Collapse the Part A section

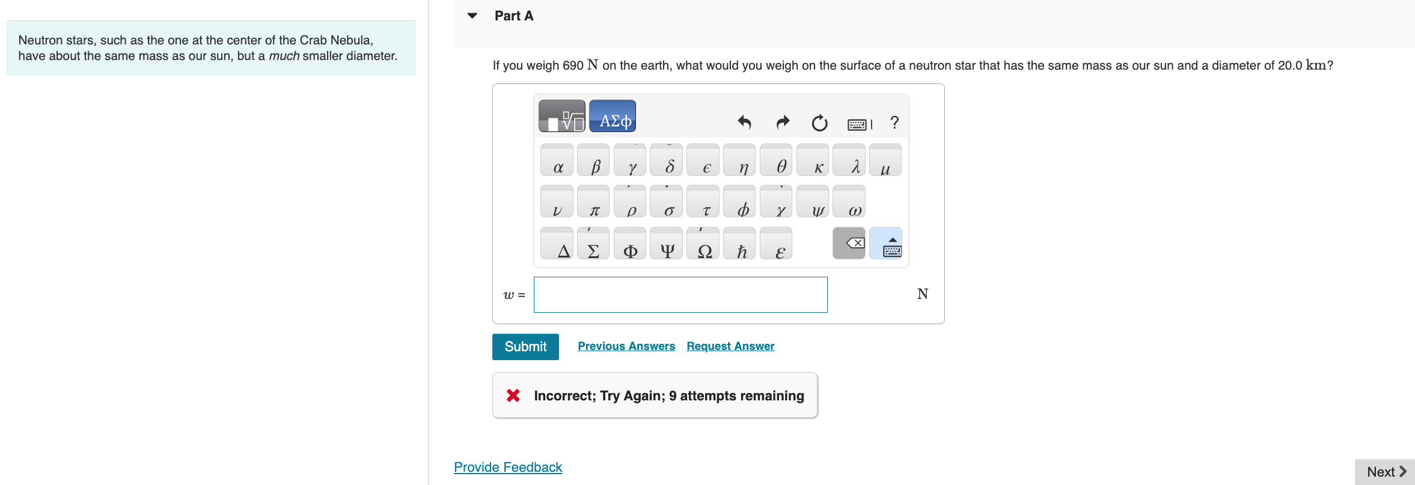[x=472, y=16]
